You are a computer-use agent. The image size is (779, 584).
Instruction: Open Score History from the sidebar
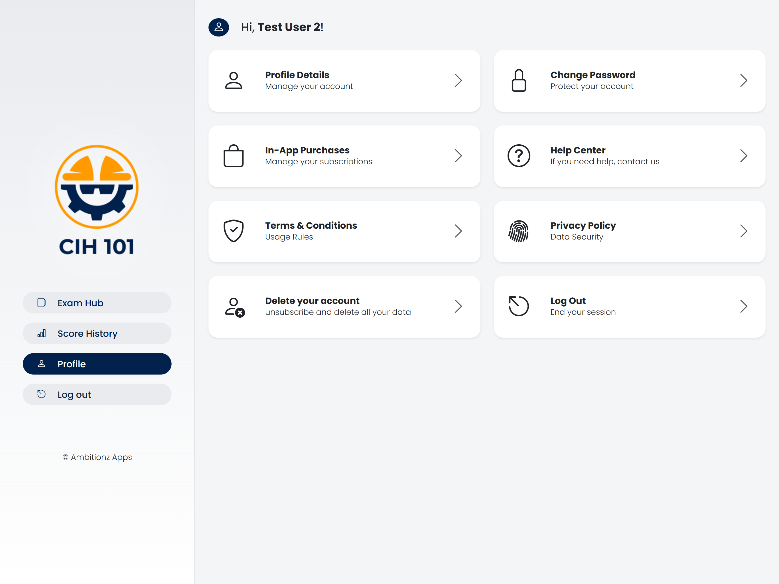pos(97,333)
